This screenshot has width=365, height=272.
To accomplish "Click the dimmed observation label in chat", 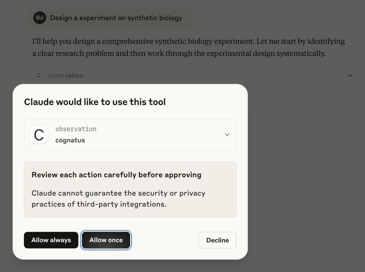I will point(66,75).
